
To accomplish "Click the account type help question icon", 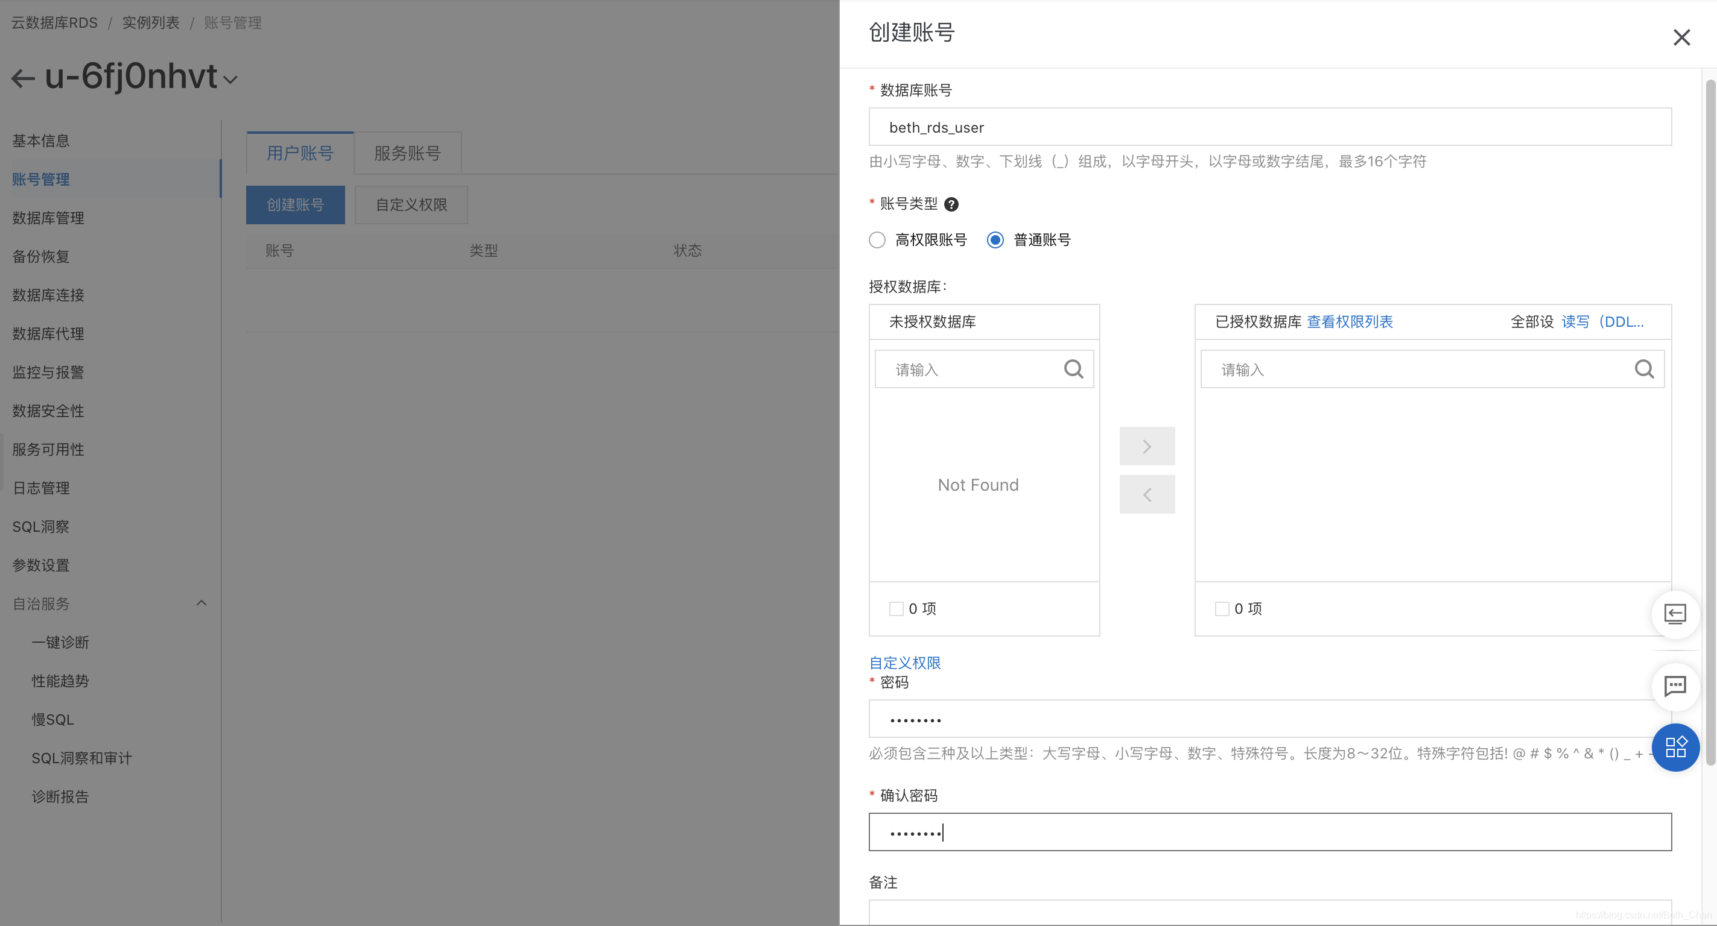I will (951, 204).
